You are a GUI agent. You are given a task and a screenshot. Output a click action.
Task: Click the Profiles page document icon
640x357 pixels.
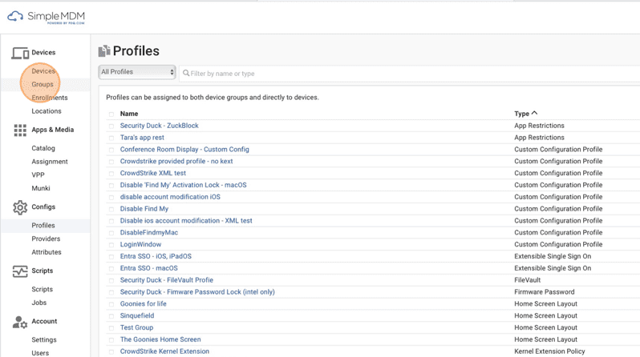[104, 51]
